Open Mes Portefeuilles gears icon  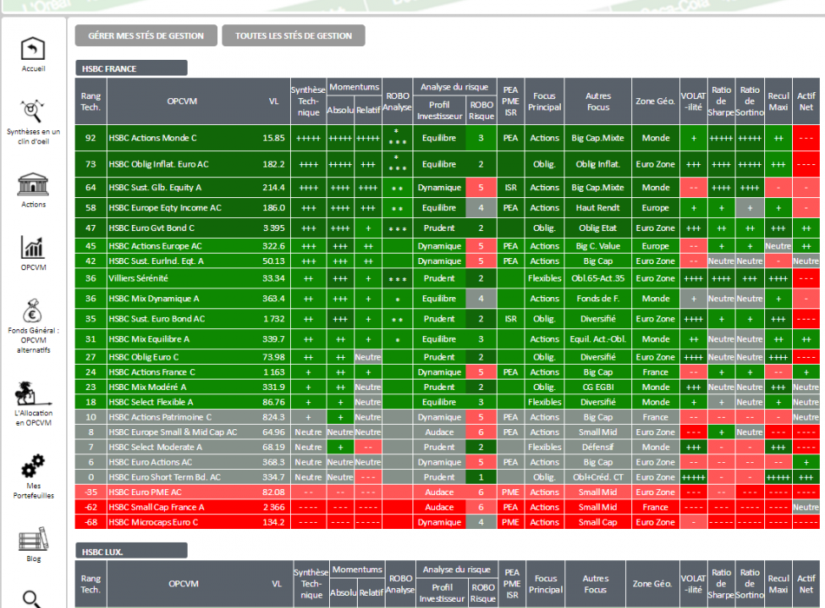click(33, 466)
